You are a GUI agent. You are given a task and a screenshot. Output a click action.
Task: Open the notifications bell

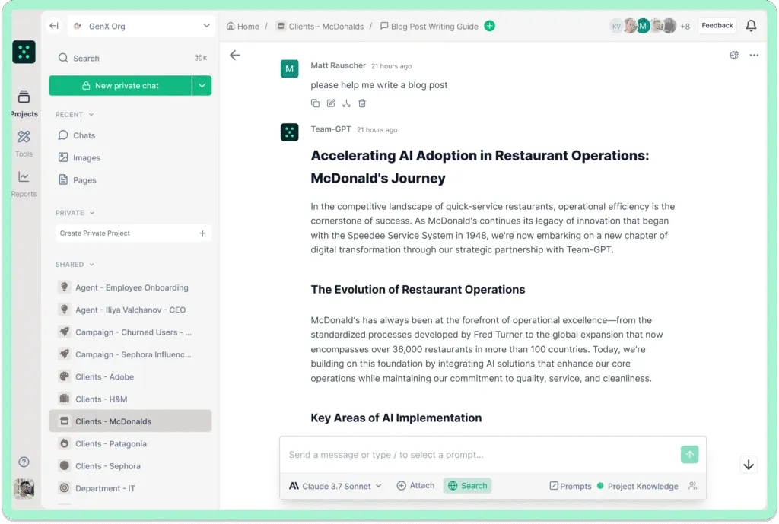[x=751, y=26]
